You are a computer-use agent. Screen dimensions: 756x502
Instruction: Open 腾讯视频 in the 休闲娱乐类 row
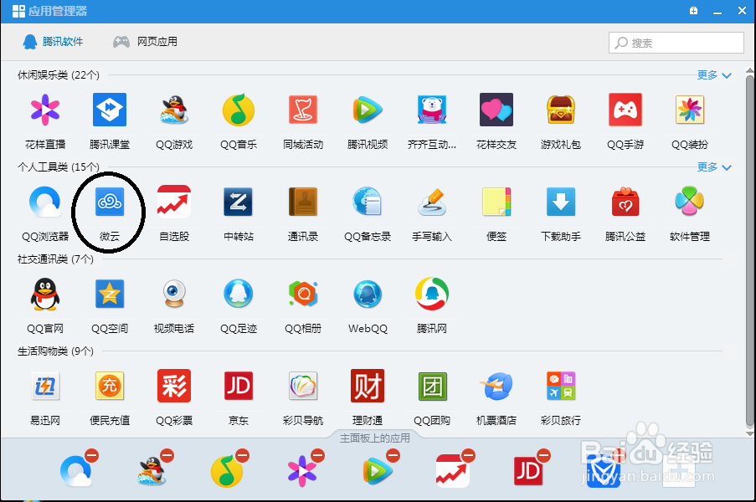368,110
